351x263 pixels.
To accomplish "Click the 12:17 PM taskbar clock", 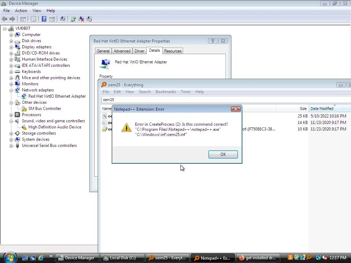I will (338, 258).
